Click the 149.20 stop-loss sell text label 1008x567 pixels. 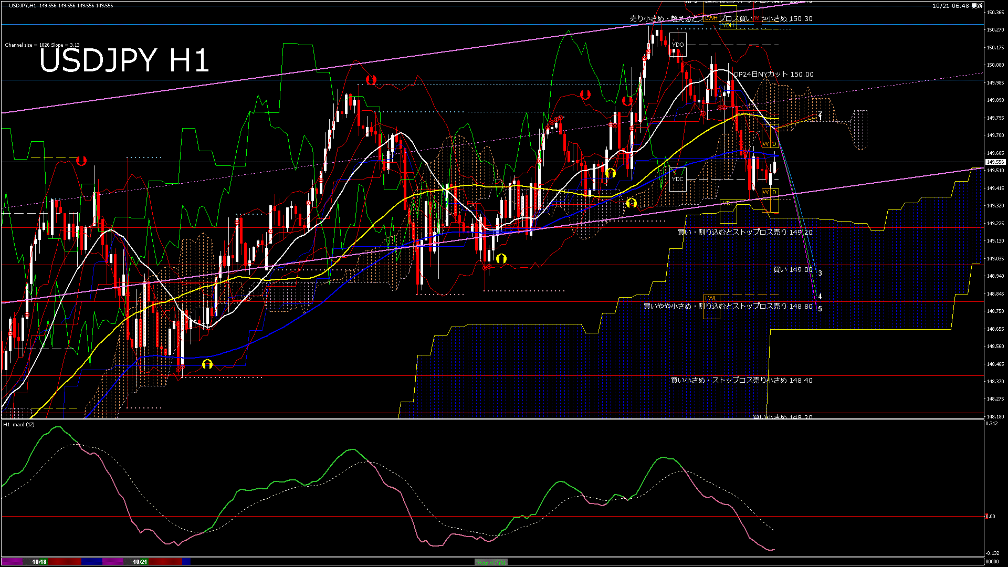pos(744,232)
